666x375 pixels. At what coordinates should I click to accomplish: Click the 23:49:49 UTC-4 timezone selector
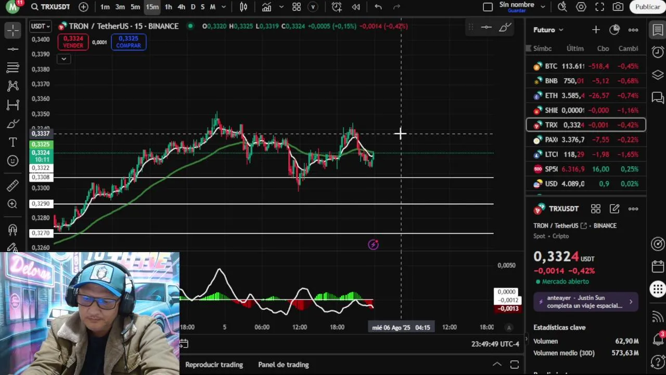(x=495, y=344)
